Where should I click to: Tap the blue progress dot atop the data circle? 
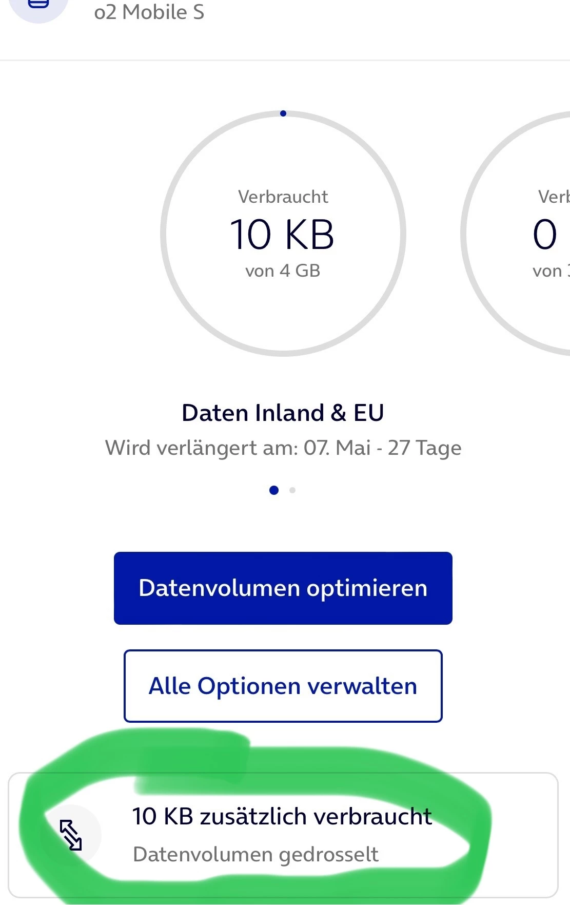click(x=283, y=113)
